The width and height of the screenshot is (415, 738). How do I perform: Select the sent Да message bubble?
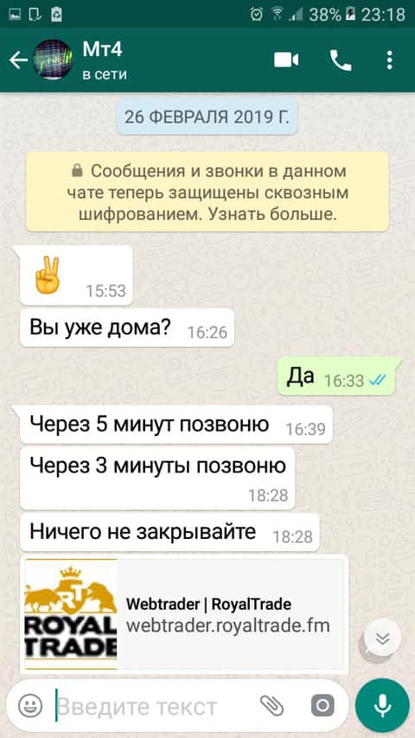pos(336,375)
